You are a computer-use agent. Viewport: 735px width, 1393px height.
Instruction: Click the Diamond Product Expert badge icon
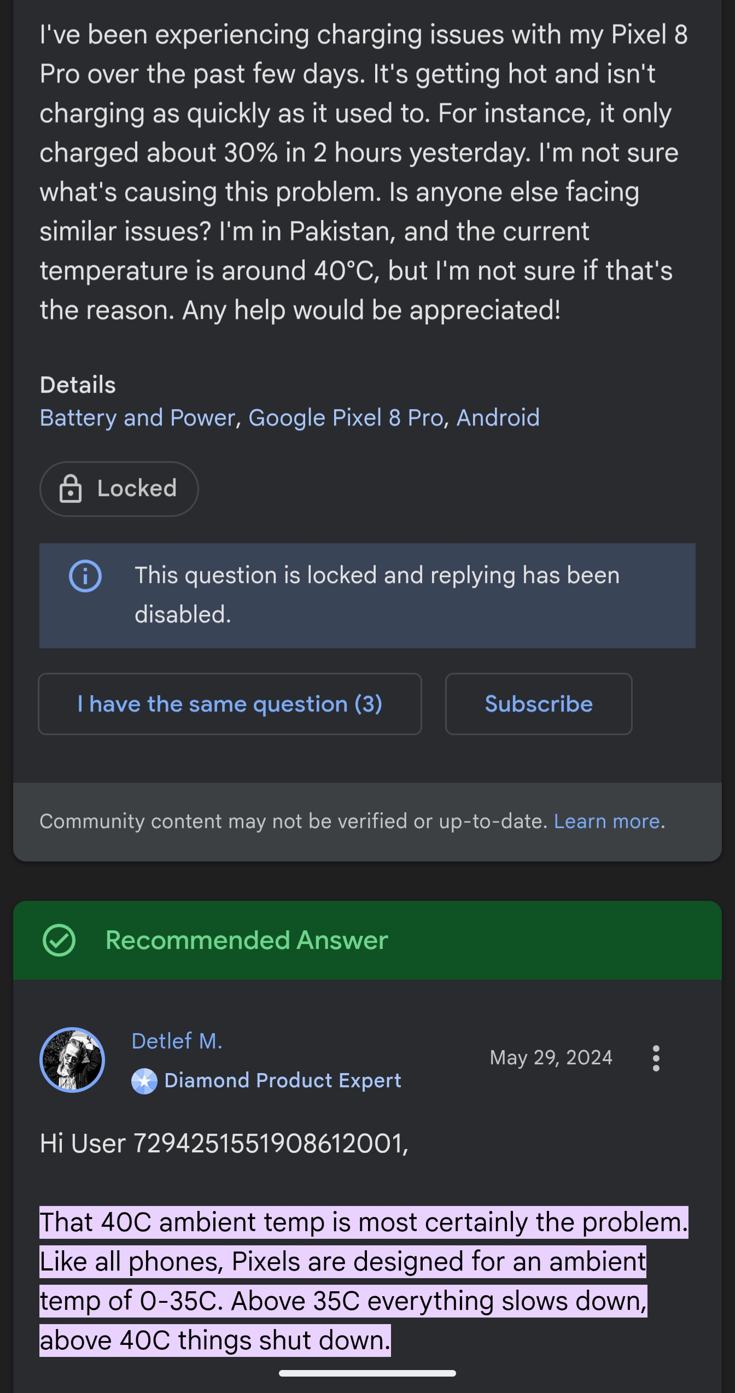point(144,1081)
